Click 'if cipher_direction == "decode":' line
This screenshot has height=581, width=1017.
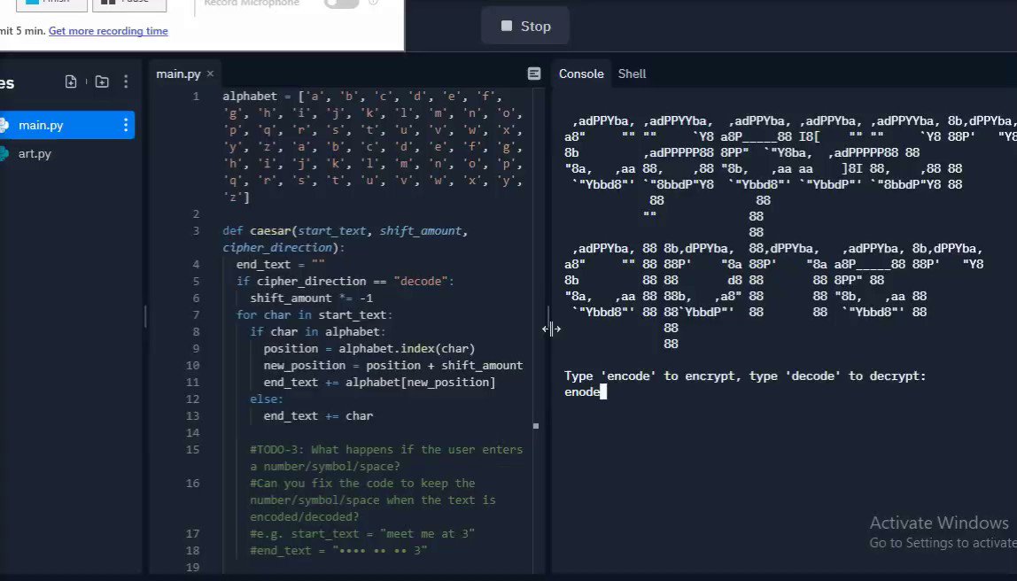point(345,282)
